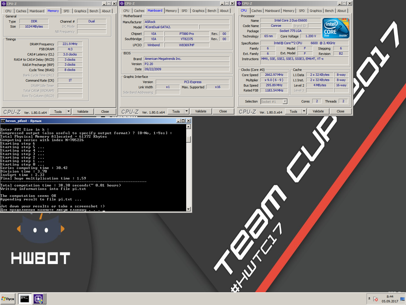Click Channel # value Dual
406x305 pixels.
[92, 21]
